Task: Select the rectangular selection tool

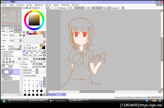Action: point(24,45)
